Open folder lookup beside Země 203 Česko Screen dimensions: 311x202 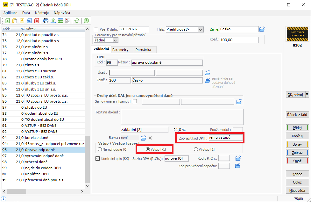click(x=208, y=80)
